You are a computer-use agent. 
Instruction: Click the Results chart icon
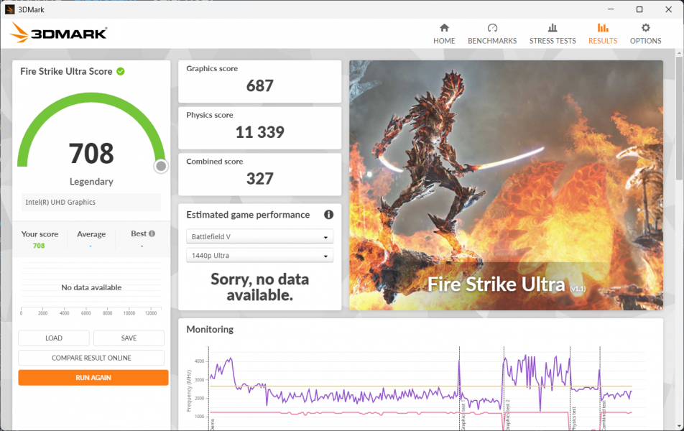point(602,28)
